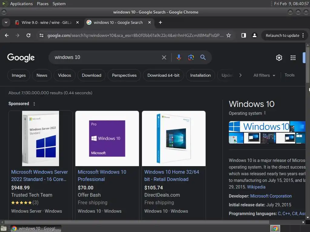Select the windows 10 Google Search tab

click(118, 22)
